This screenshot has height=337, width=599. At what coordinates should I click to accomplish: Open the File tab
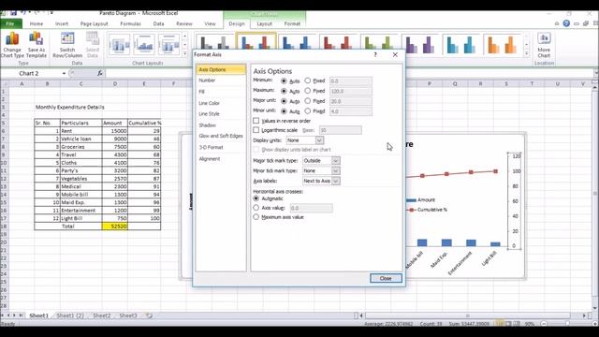10,23
